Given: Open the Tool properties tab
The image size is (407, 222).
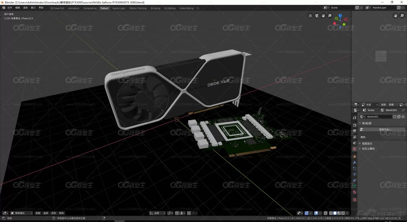Looking at the screenshot, I should [x=355, y=117].
